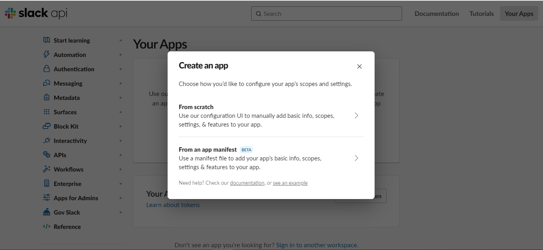Click the Messaging chat bubbles icon

[47, 83]
